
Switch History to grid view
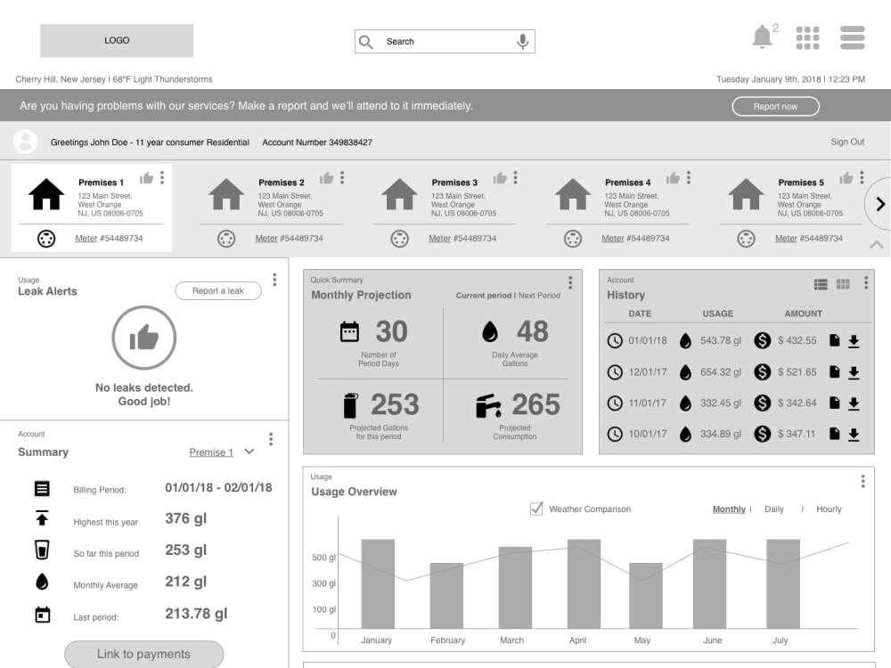(843, 284)
